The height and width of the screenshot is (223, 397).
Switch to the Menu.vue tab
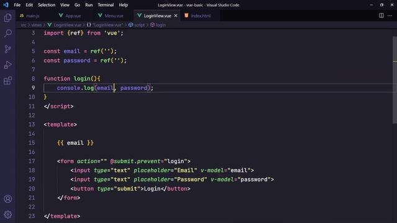pyautogui.click(x=114, y=15)
